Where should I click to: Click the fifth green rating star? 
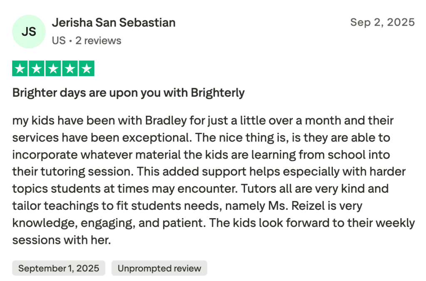pyautogui.click(x=86, y=69)
